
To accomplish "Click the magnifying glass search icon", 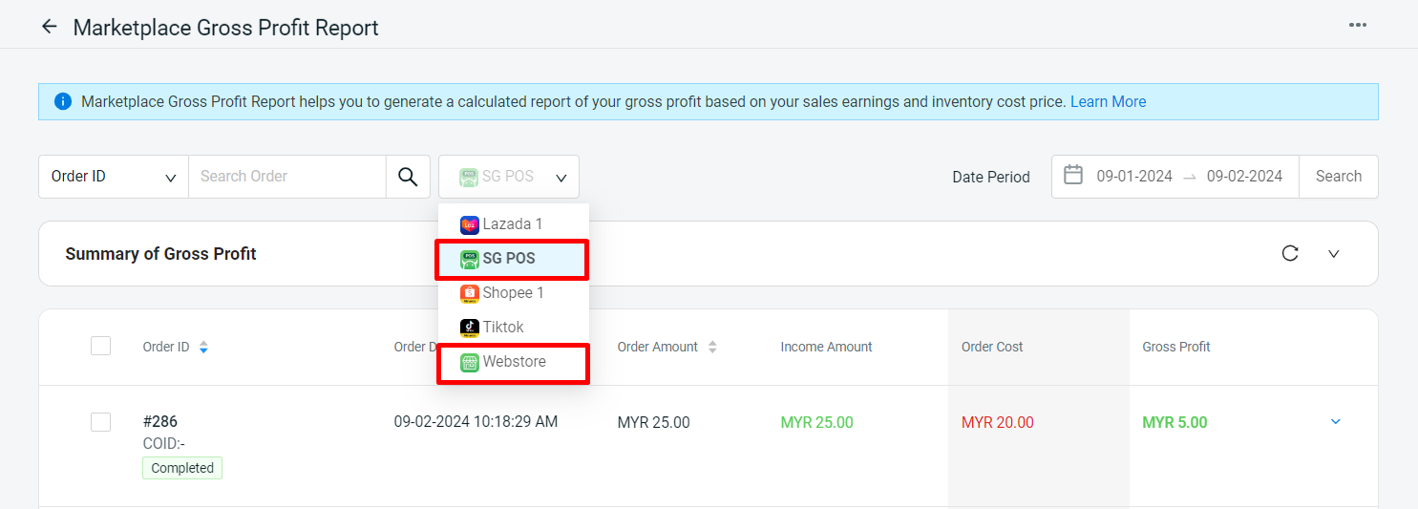I will [x=408, y=177].
